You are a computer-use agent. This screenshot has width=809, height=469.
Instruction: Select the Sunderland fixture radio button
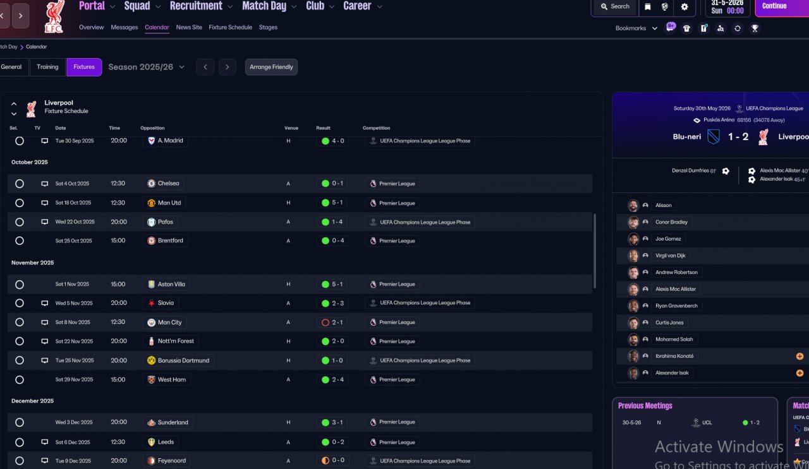(x=20, y=423)
